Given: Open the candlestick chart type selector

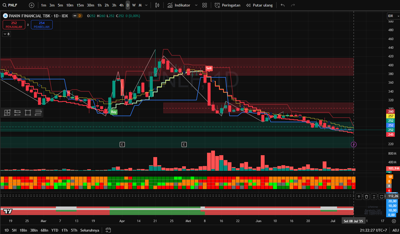Looking at the screenshot, I should point(157,5).
